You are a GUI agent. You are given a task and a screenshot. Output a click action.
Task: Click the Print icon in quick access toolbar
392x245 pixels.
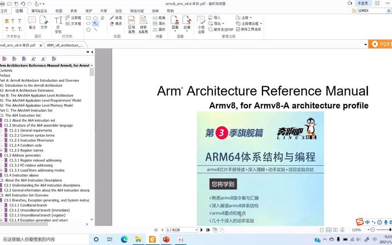click(2, 4)
